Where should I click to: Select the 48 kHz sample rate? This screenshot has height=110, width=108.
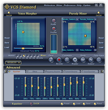[37, 56]
